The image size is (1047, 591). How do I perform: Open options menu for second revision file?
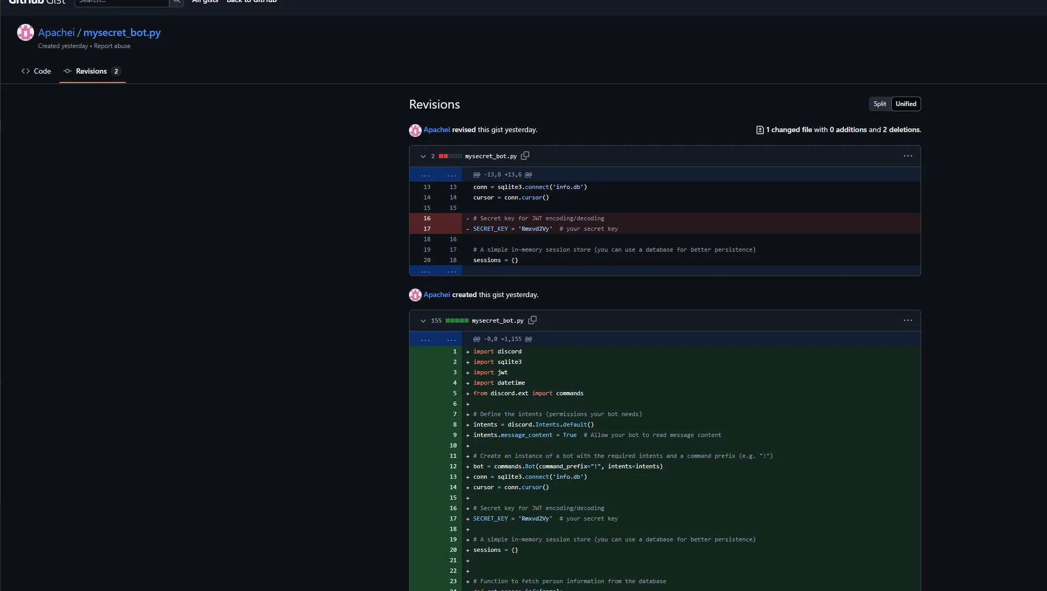[x=908, y=321]
